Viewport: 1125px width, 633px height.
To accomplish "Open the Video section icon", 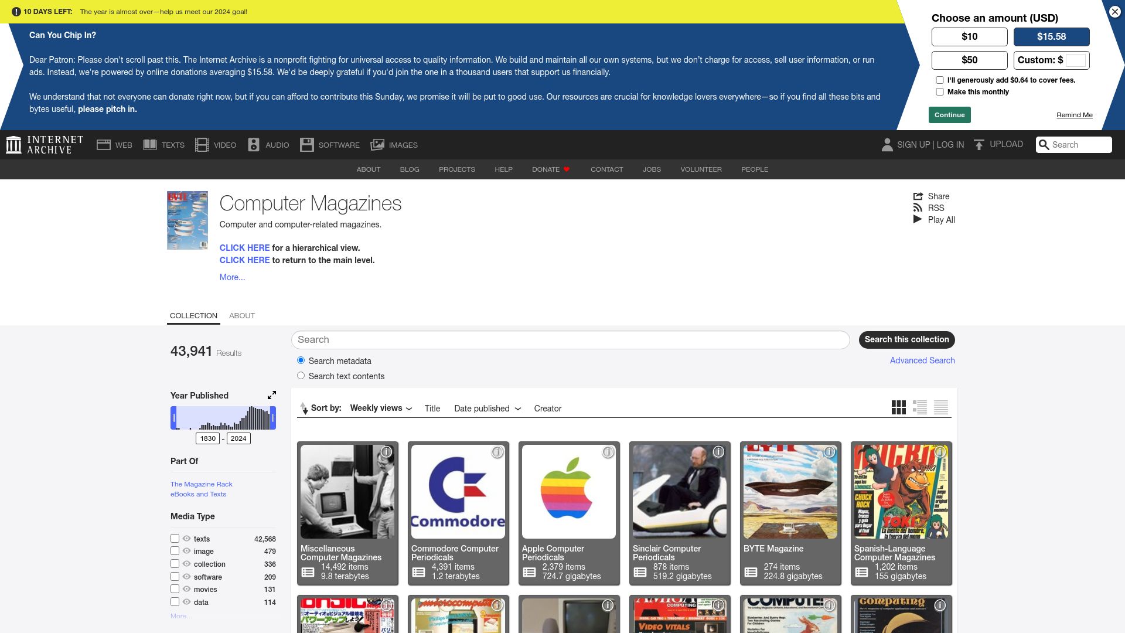I will click(202, 145).
